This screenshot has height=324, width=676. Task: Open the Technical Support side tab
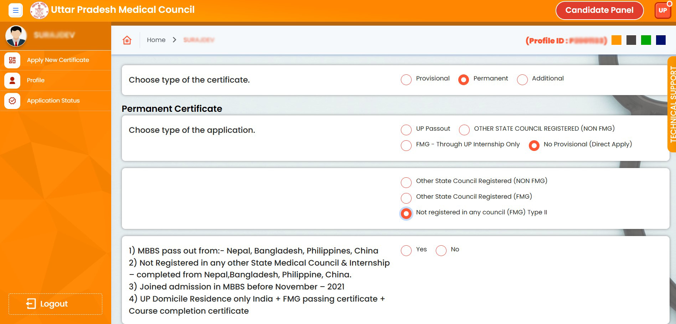672,104
